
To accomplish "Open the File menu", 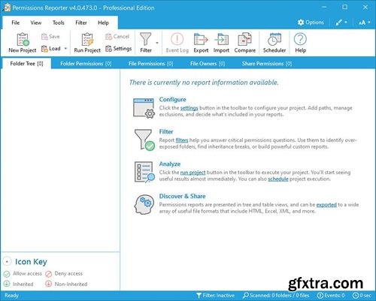I will coord(16,23).
